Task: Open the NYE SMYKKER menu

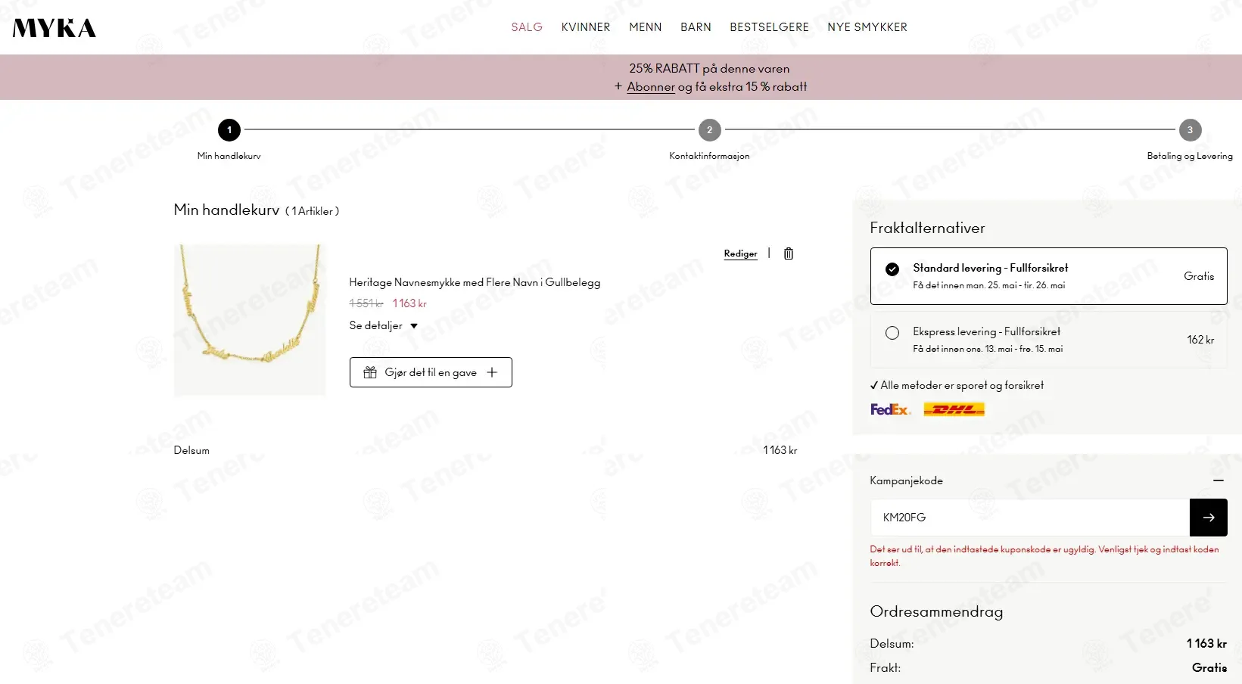Action: [867, 27]
